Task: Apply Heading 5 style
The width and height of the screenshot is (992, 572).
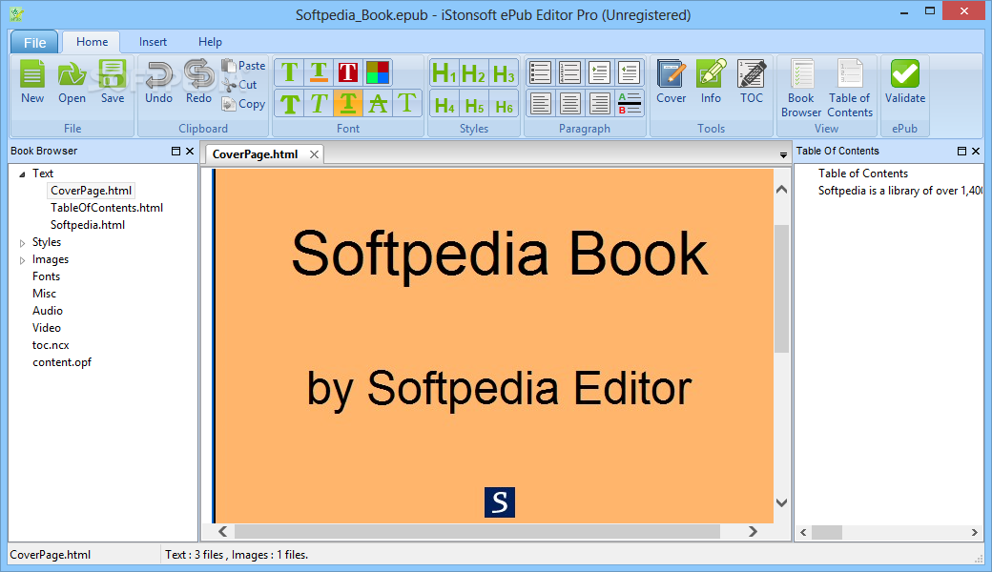Action: click(474, 104)
